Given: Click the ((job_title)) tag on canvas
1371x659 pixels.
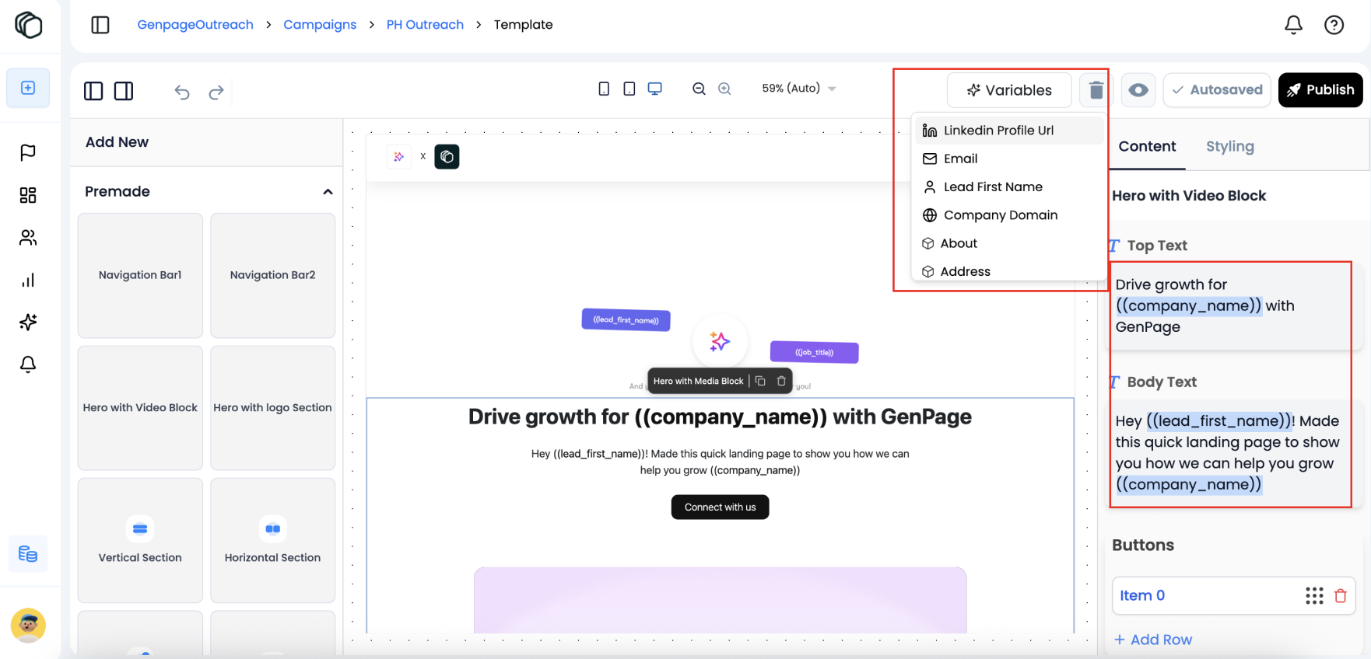Looking at the screenshot, I should coord(814,352).
